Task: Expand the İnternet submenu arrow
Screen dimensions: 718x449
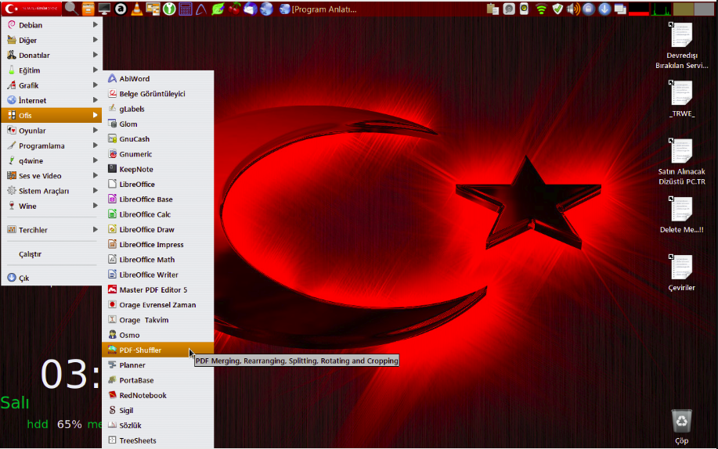Action: [96, 100]
